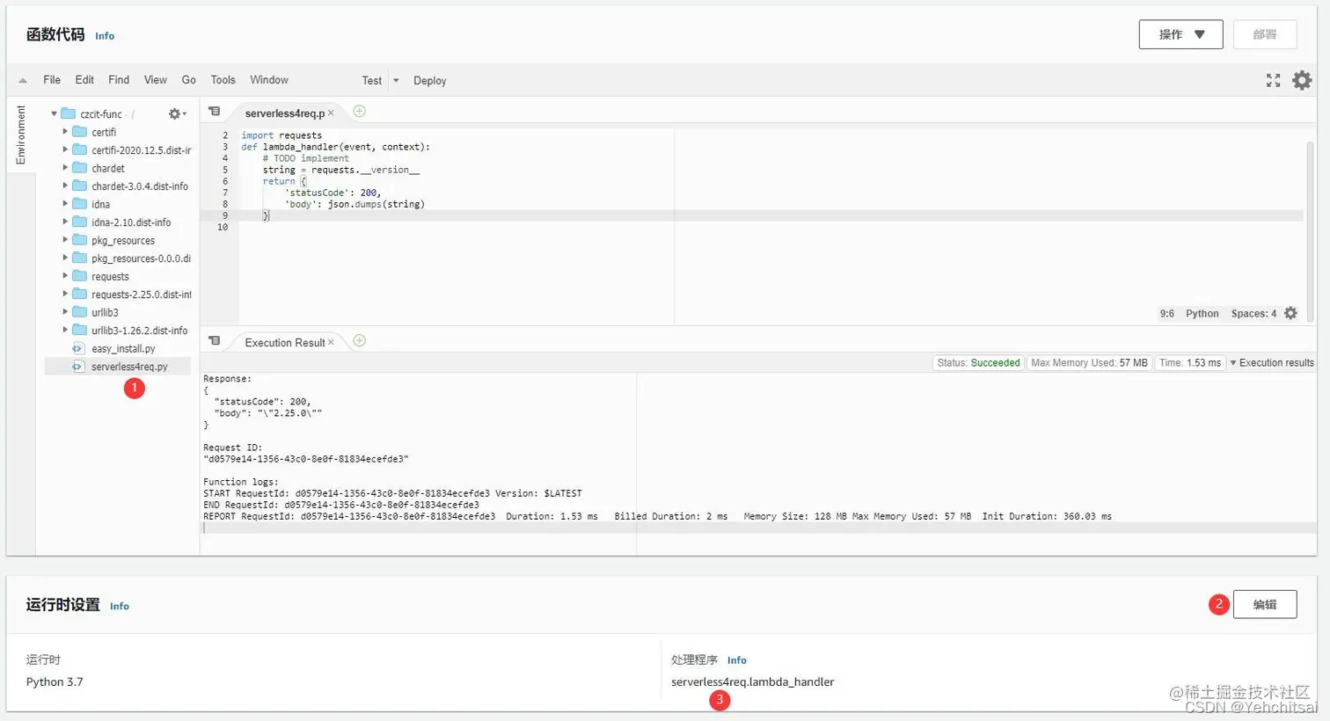Click the Time: 1.53 ms badge
The image size is (1330, 721).
tap(1189, 362)
